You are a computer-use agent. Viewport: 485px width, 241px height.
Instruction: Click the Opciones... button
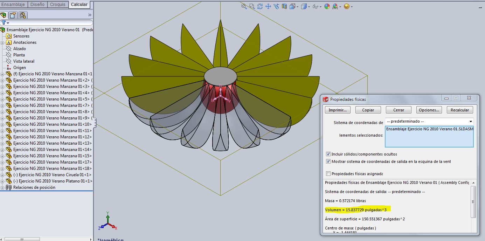(429, 110)
